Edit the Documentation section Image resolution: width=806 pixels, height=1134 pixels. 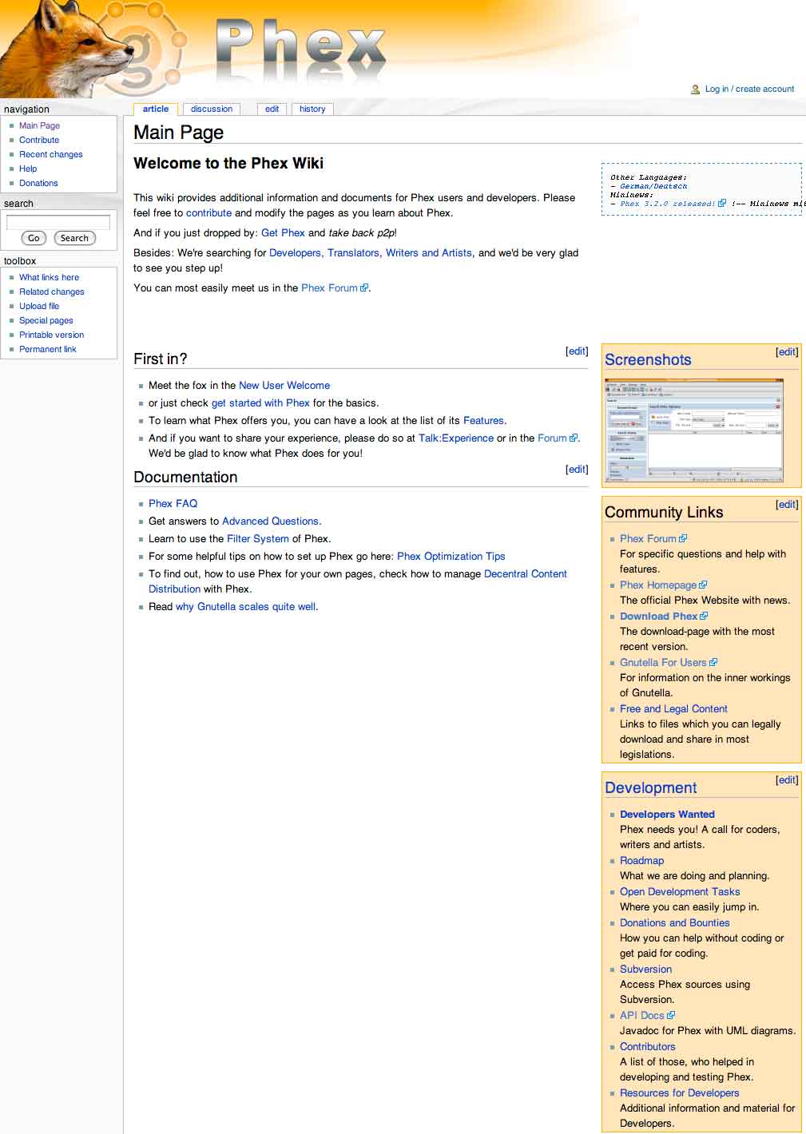[x=577, y=470]
